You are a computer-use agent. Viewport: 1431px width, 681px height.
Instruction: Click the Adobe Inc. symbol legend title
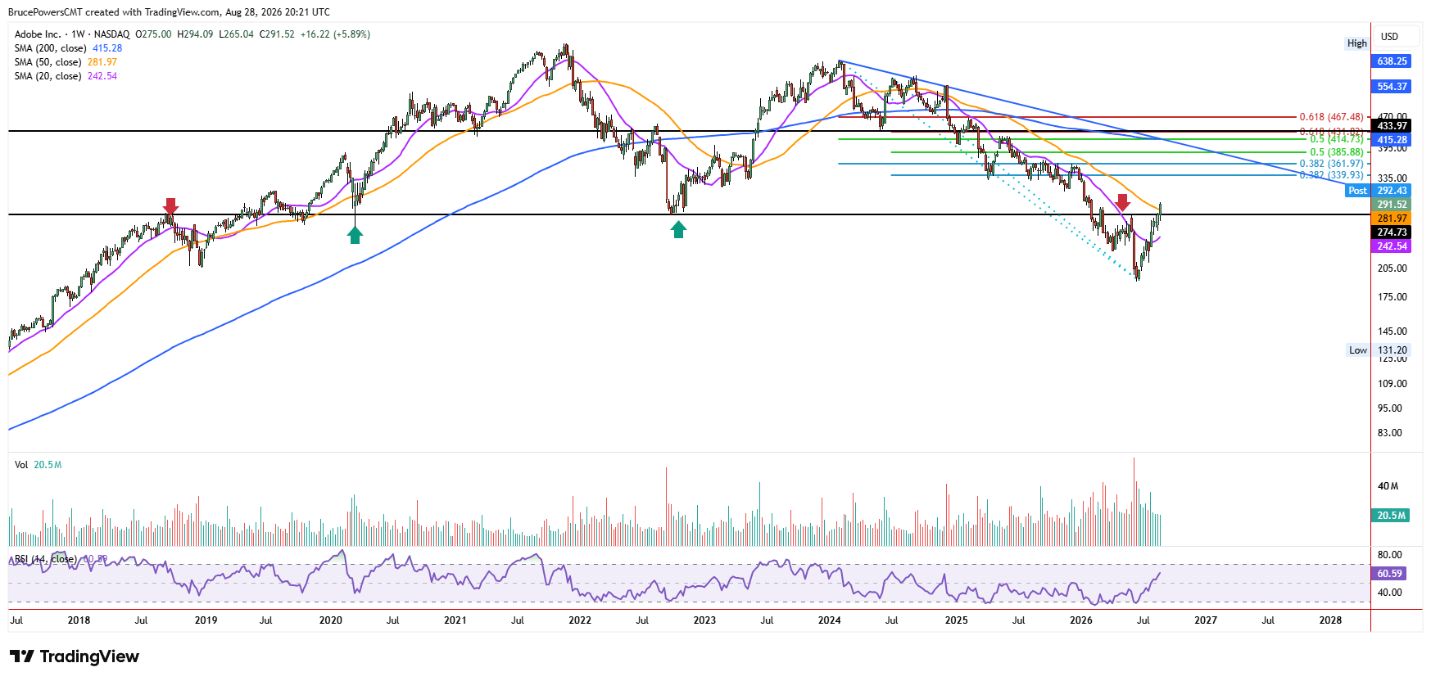click(x=72, y=34)
